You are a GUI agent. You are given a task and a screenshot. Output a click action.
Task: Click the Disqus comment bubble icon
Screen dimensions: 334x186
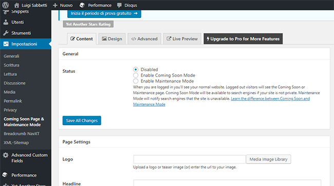click(x=120, y=5)
